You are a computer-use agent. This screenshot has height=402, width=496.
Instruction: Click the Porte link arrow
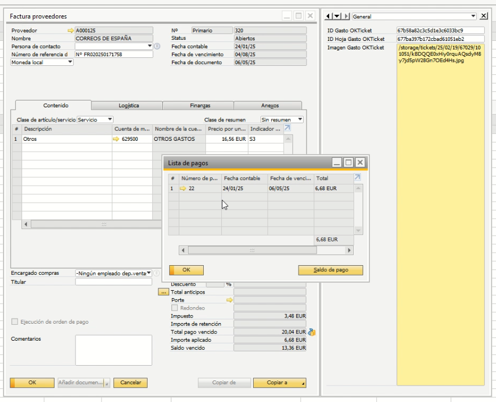(230, 300)
